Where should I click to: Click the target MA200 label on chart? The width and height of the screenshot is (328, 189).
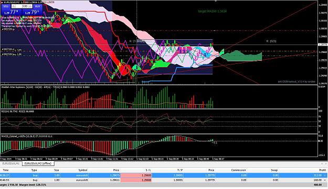click(x=213, y=12)
